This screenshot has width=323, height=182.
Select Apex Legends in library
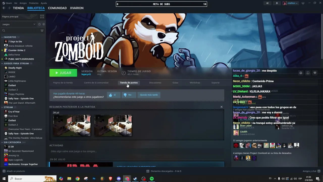click(15, 160)
